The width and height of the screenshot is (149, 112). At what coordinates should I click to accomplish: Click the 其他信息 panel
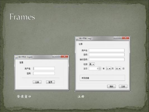(x=102, y=78)
